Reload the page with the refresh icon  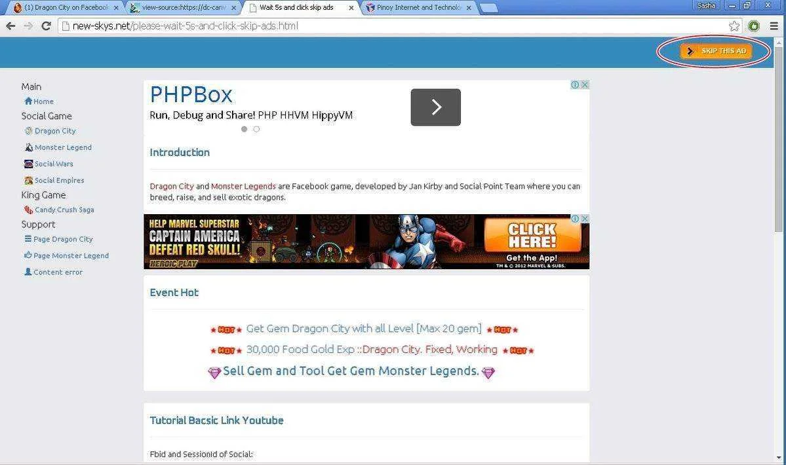point(46,26)
